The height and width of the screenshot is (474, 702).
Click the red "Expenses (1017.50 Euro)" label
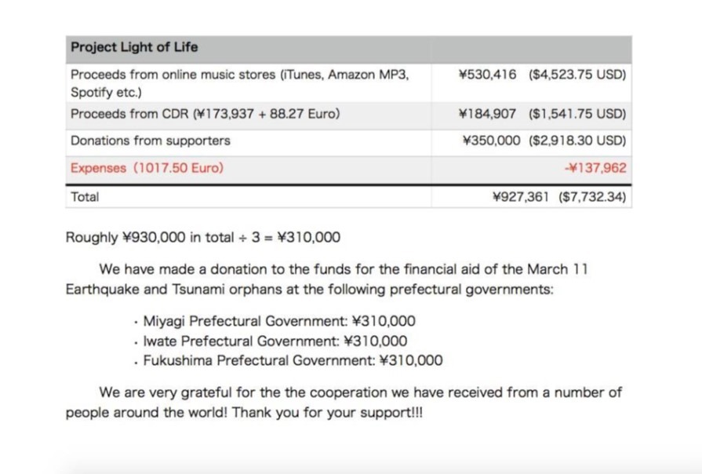pos(147,168)
